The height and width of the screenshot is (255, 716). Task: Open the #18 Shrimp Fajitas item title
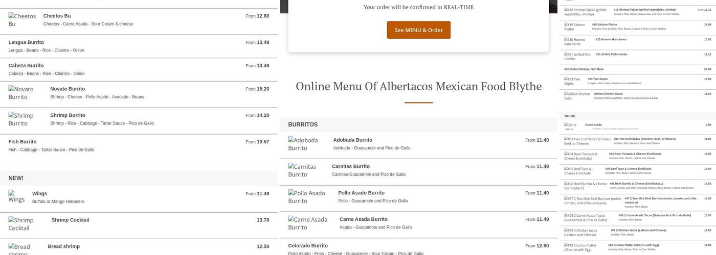tap(644, 10)
